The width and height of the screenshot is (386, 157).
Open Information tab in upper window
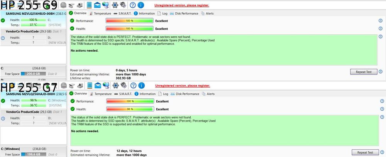[x=144, y=14]
